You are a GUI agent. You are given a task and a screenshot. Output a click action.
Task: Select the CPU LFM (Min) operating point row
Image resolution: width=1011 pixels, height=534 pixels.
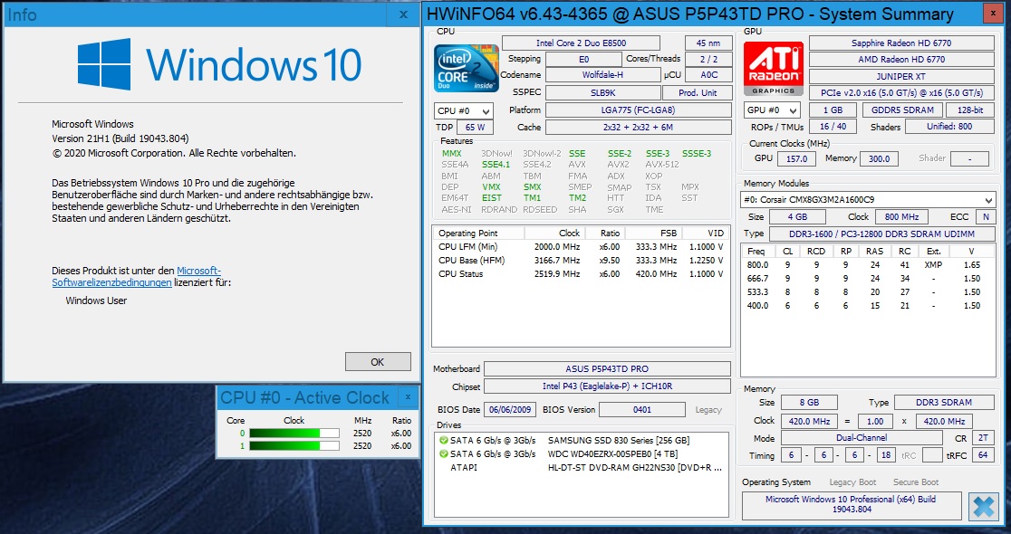pos(581,247)
